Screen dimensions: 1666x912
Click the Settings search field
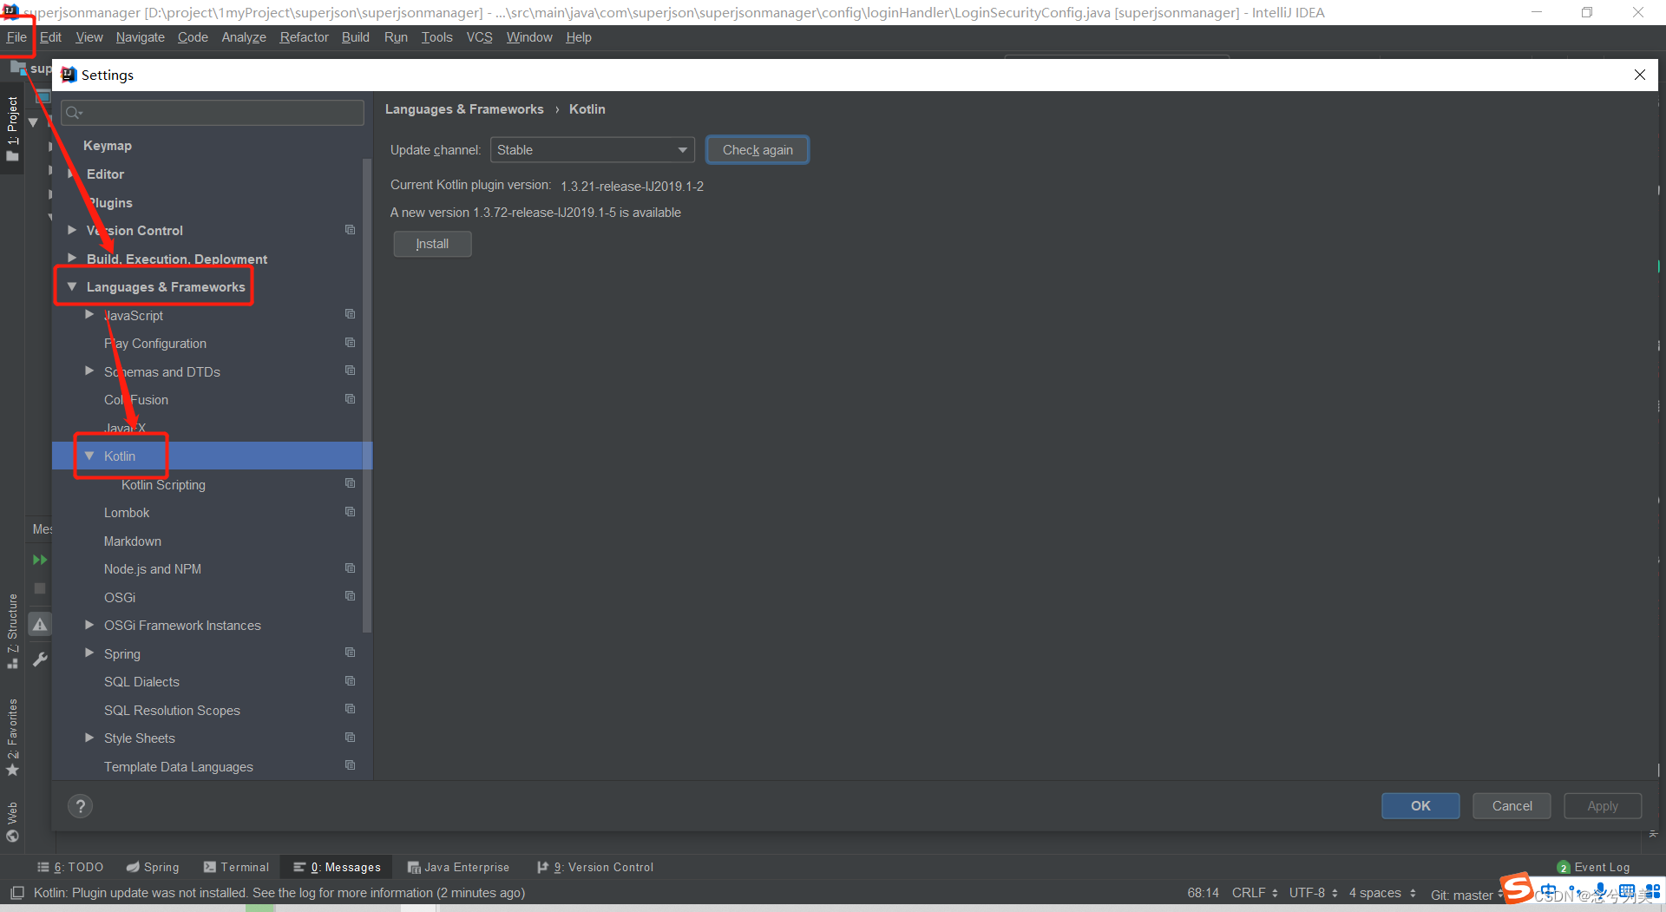[212, 112]
